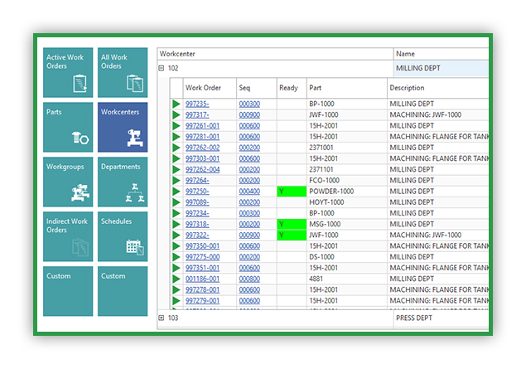Select the Parts tile
Viewport: 526px width, 369px height.
coord(68,127)
